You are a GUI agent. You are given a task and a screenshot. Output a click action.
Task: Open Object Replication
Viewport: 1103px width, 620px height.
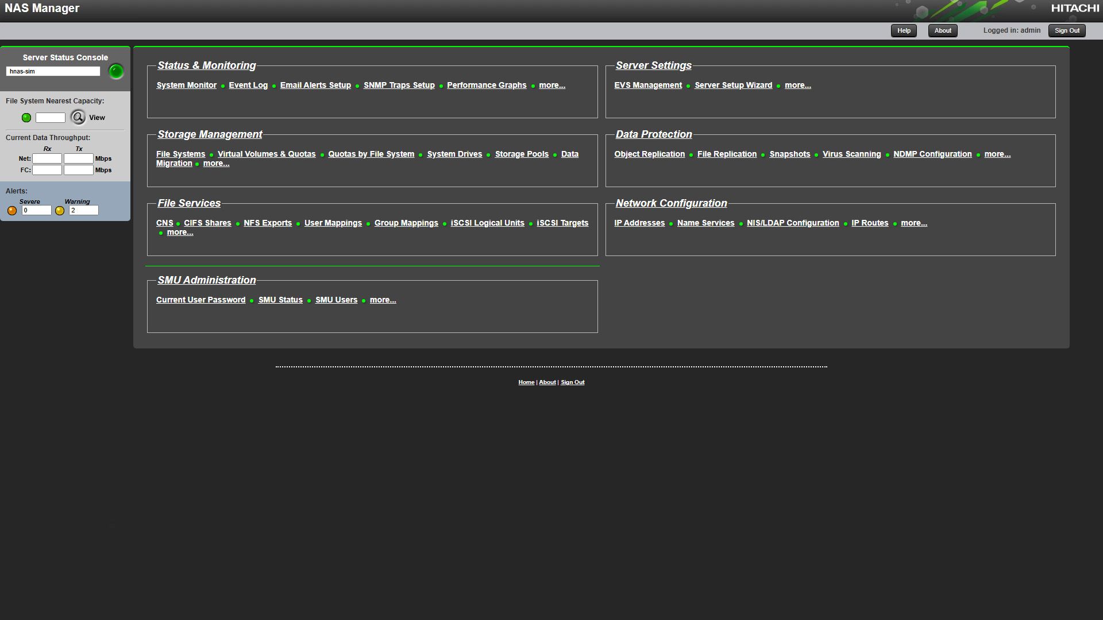pyautogui.click(x=649, y=154)
